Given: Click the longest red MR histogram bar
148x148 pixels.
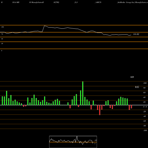Looking at the screenshot, I should pyautogui.click(x=100, y=110).
